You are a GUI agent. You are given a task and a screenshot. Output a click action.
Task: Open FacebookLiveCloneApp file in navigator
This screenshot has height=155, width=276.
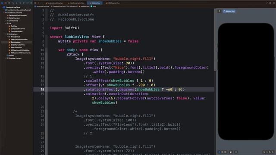17,15
